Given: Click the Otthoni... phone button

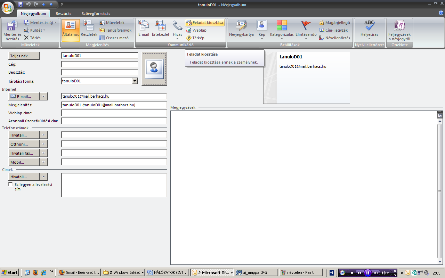Looking at the screenshot, I should click(x=24, y=144).
